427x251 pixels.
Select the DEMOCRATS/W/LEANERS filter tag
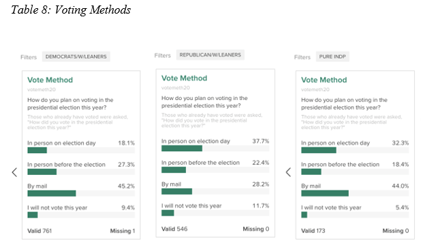click(76, 56)
